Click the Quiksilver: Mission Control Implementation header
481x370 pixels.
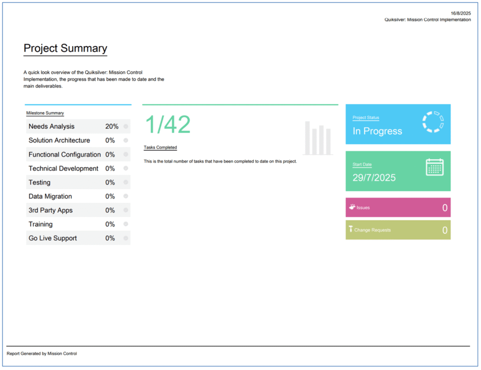click(x=427, y=20)
